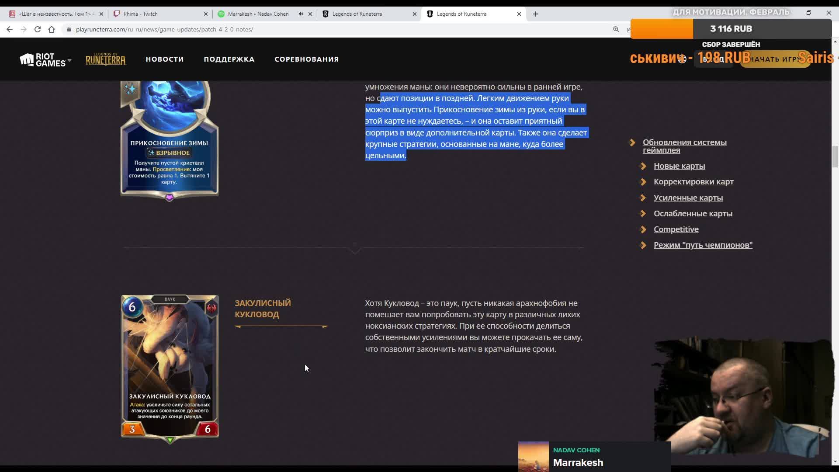Click the chevron beside Новые карты
The width and height of the screenshot is (839, 472).
tap(643, 166)
